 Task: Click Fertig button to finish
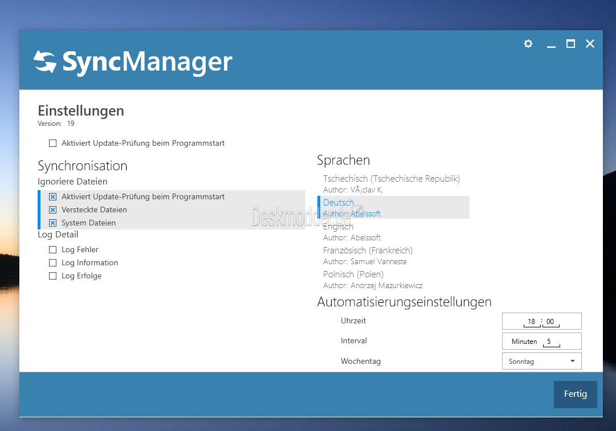point(576,394)
